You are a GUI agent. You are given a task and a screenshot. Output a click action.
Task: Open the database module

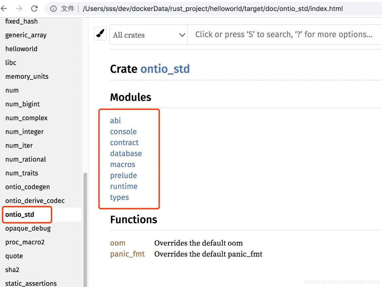126,153
